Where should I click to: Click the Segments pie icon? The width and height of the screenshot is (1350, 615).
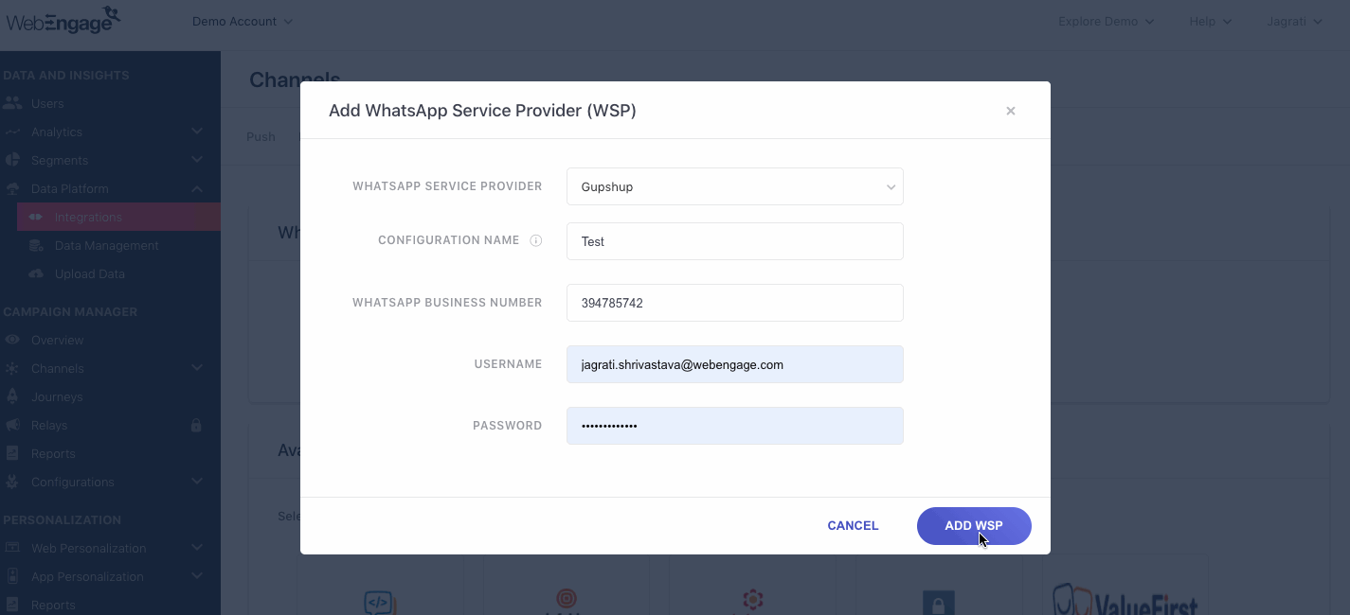pos(12,160)
